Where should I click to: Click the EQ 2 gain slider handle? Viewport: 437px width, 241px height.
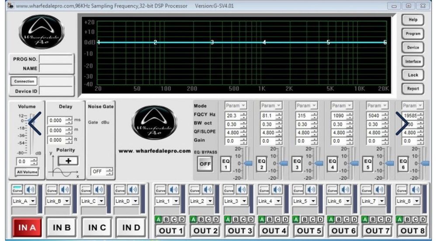tap(283, 164)
